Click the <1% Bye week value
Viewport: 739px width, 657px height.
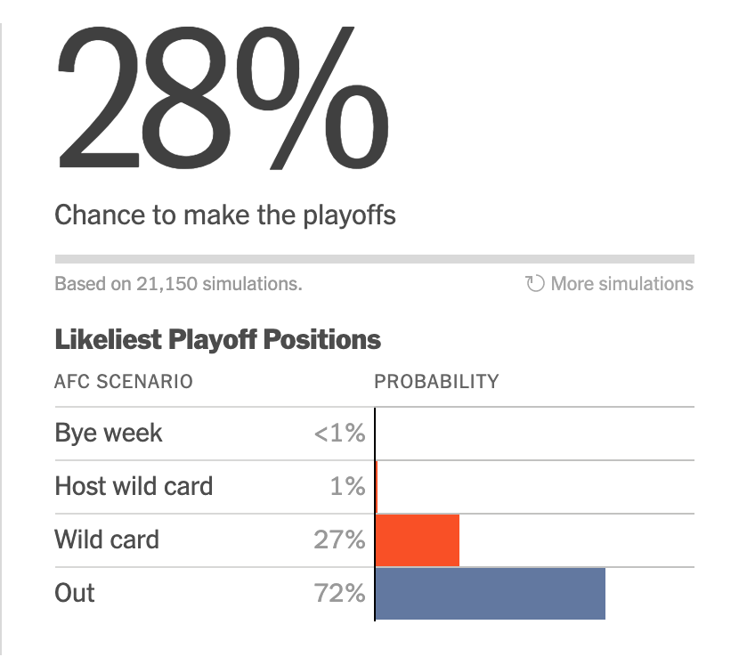coord(339,434)
